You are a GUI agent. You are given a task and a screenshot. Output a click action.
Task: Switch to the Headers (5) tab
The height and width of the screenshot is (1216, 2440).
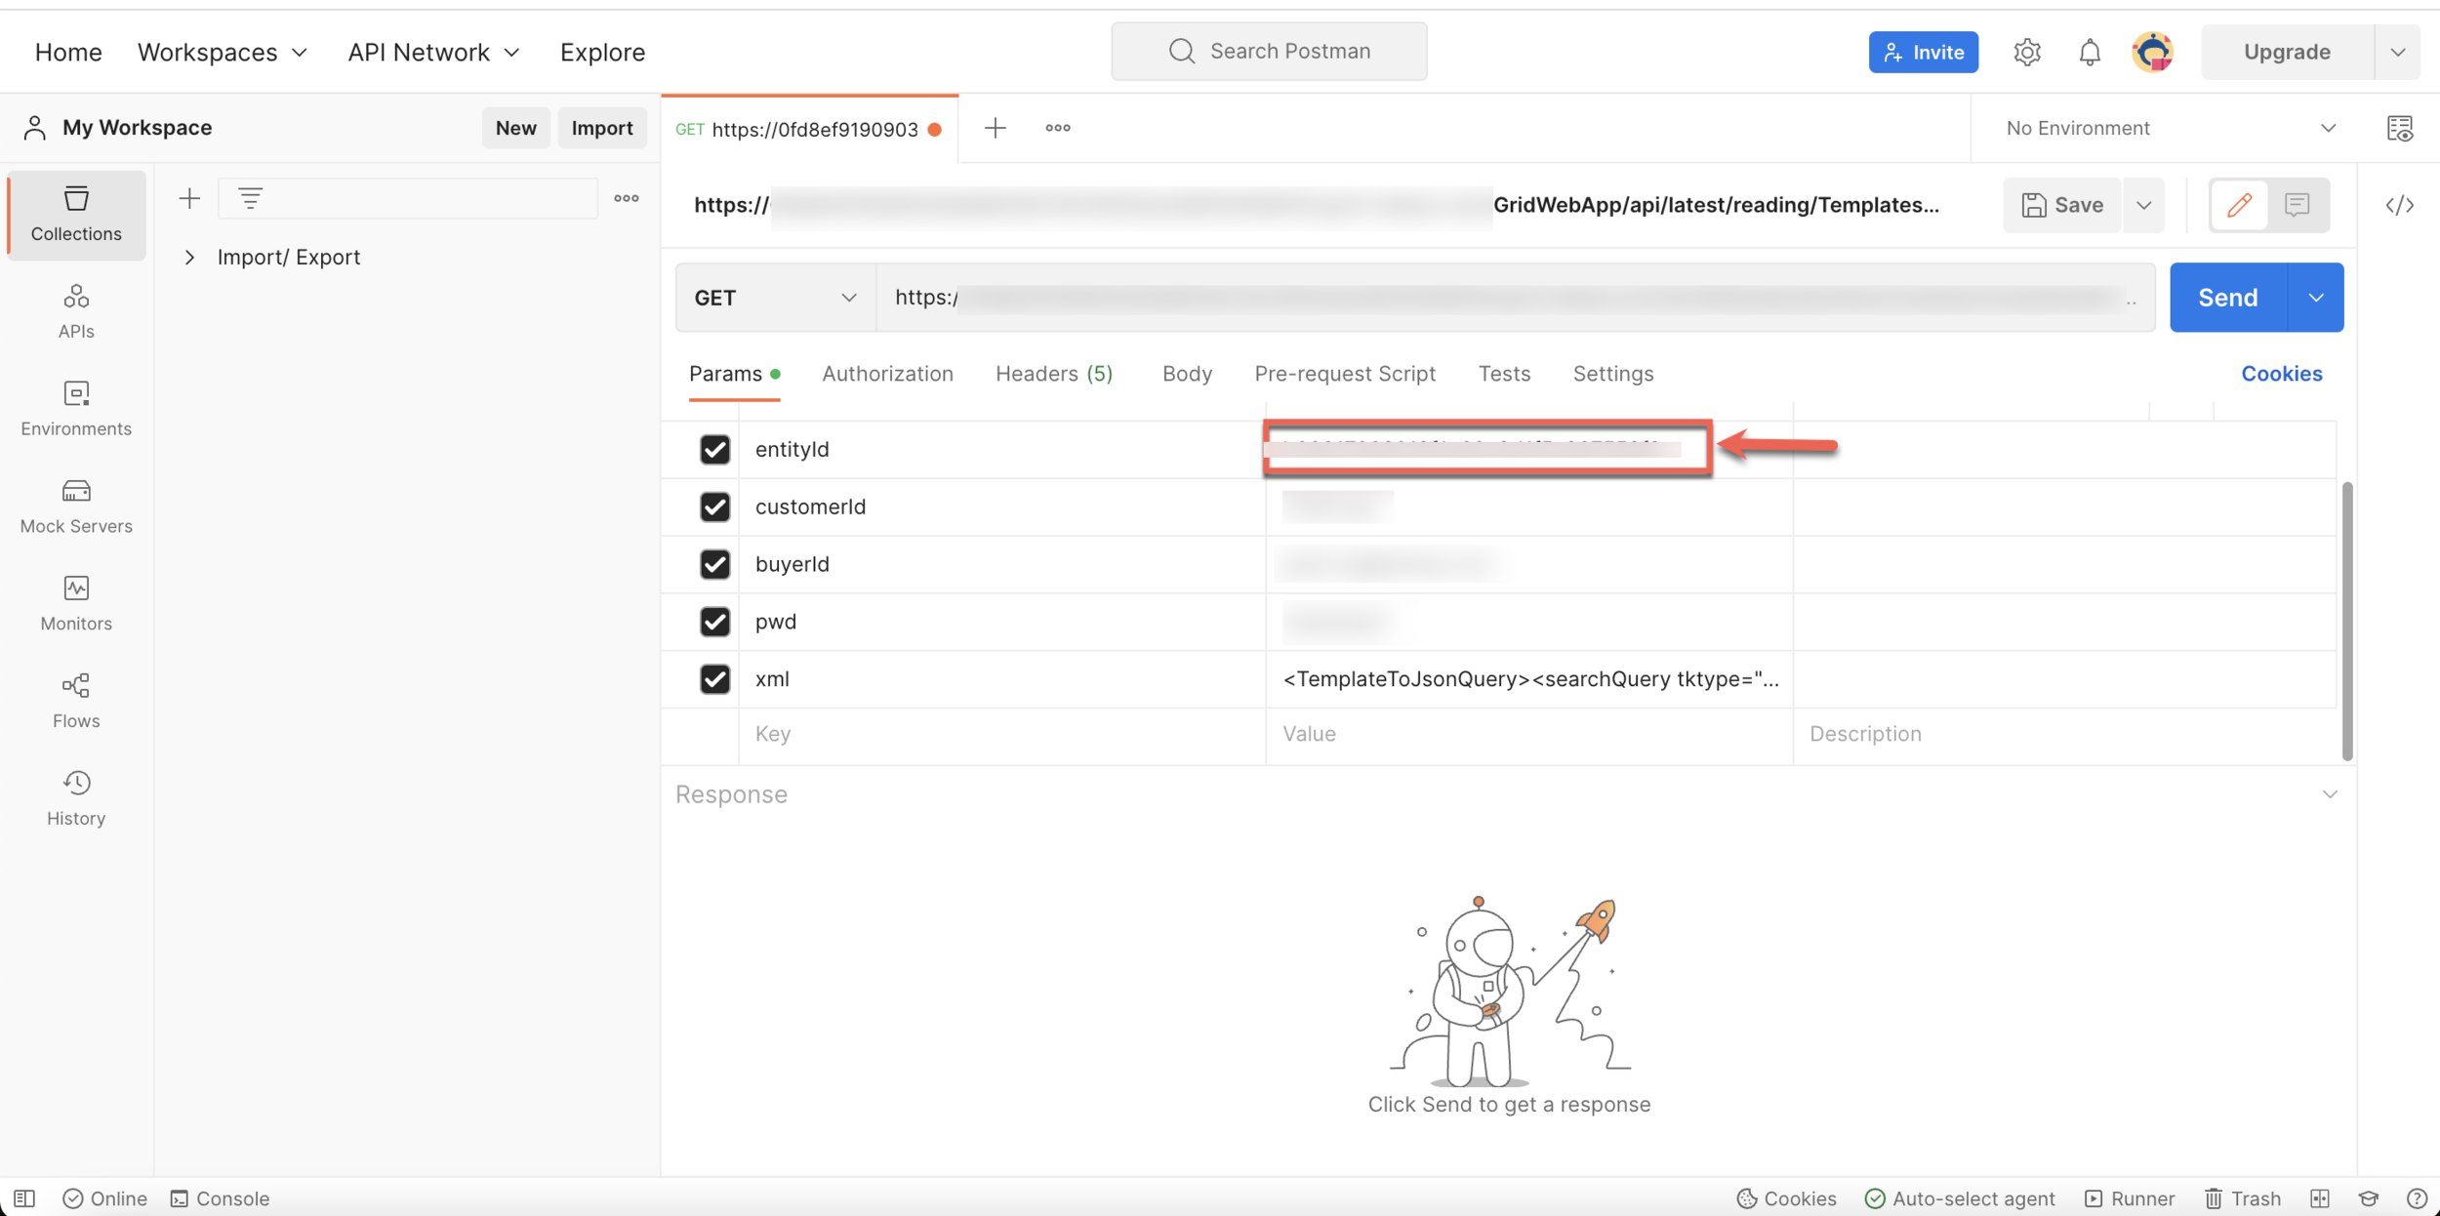[x=1054, y=374]
